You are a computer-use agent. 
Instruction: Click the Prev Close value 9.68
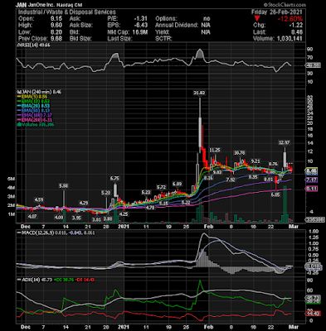point(56,39)
